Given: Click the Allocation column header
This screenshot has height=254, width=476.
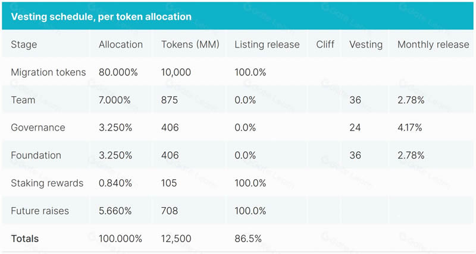Looking at the screenshot, I should click(x=121, y=45).
